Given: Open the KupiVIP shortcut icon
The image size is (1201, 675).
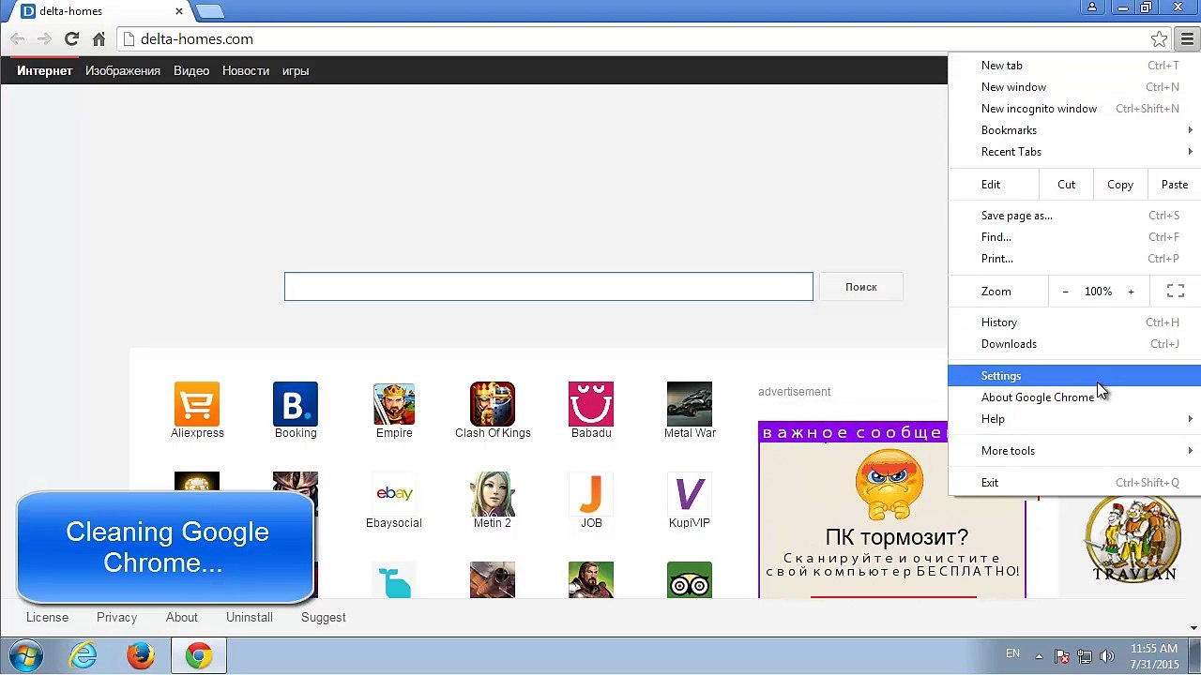Looking at the screenshot, I should pyautogui.click(x=690, y=494).
